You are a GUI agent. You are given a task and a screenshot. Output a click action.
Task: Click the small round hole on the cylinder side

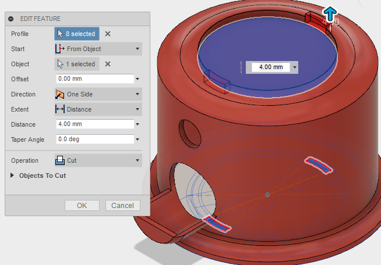click(190, 134)
